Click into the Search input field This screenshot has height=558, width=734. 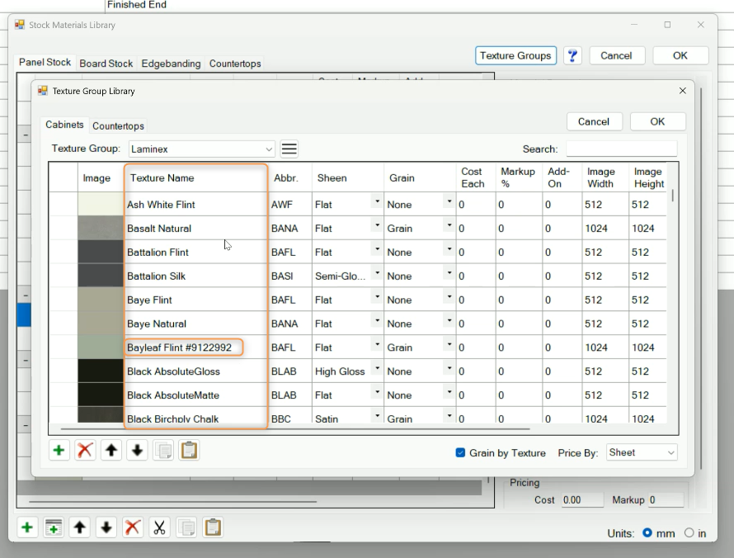(621, 149)
